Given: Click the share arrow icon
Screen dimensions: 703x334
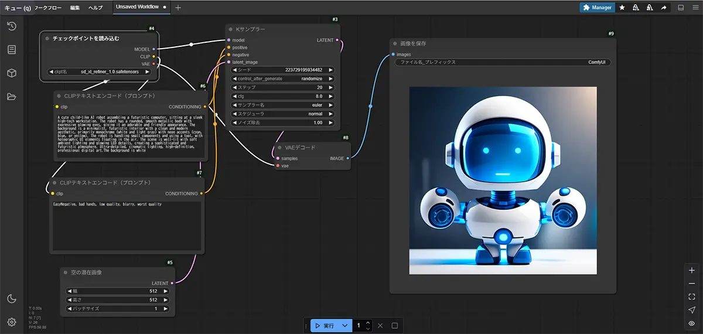Looking at the screenshot, I should pyautogui.click(x=664, y=8).
